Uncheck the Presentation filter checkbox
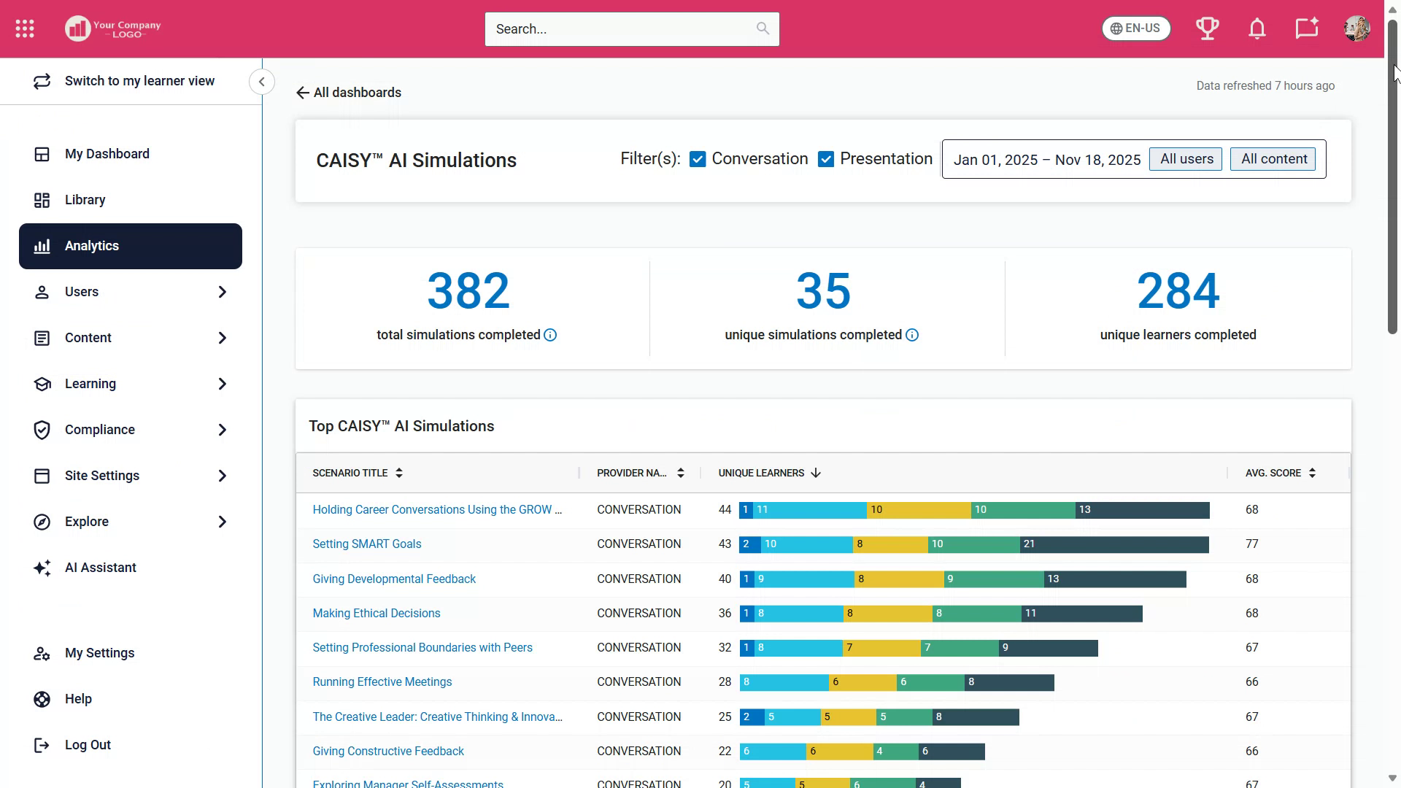The image size is (1401, 788). (x=826, y=159)
